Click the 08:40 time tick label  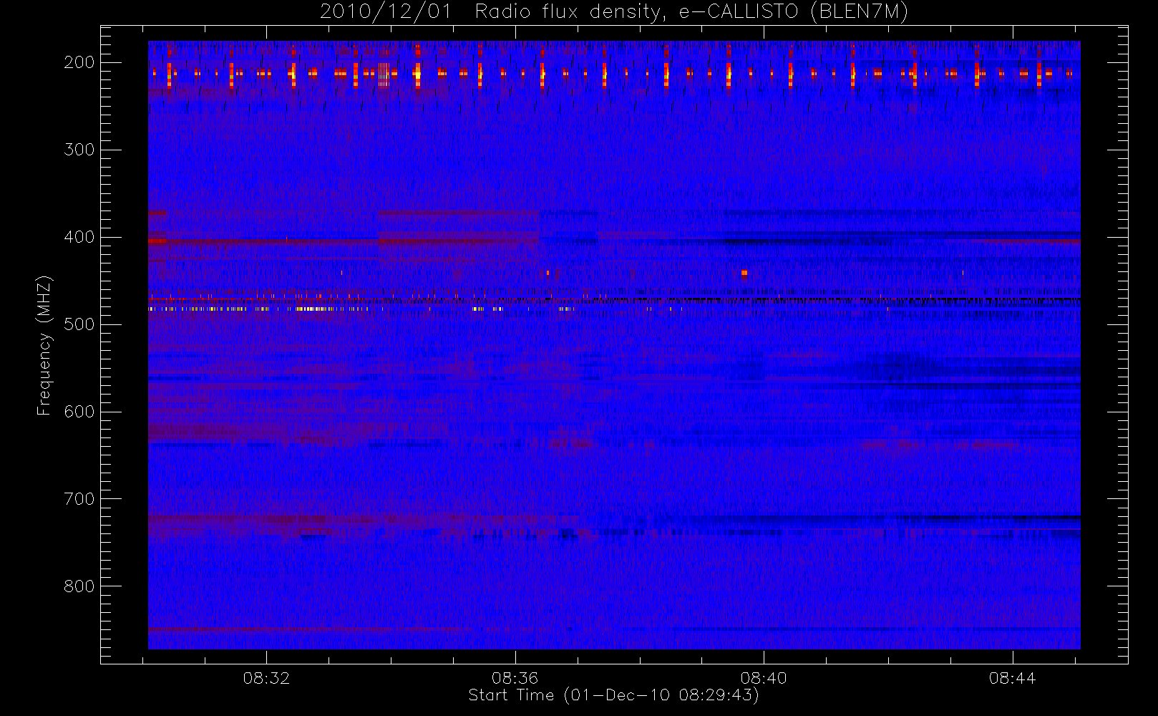764,678
